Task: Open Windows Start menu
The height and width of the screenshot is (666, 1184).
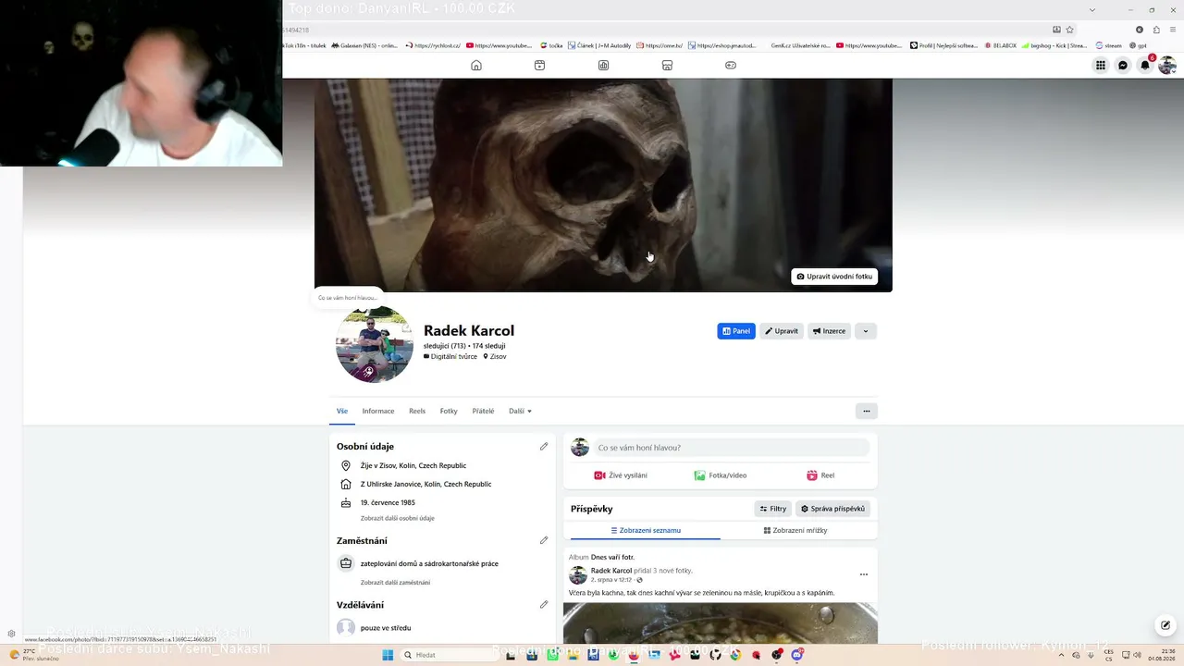Action: coord(388,655)
